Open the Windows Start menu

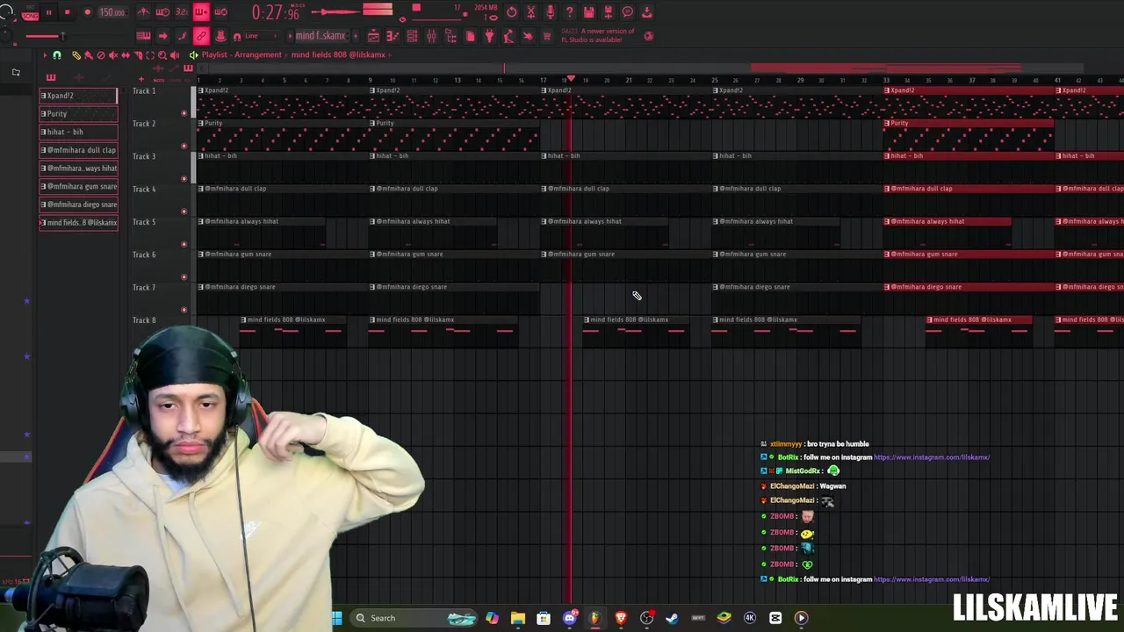[x=337, y=618]
